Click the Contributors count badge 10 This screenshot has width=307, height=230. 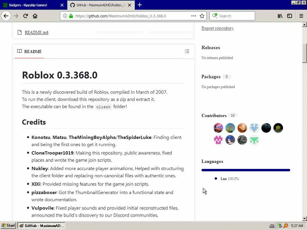232,116
